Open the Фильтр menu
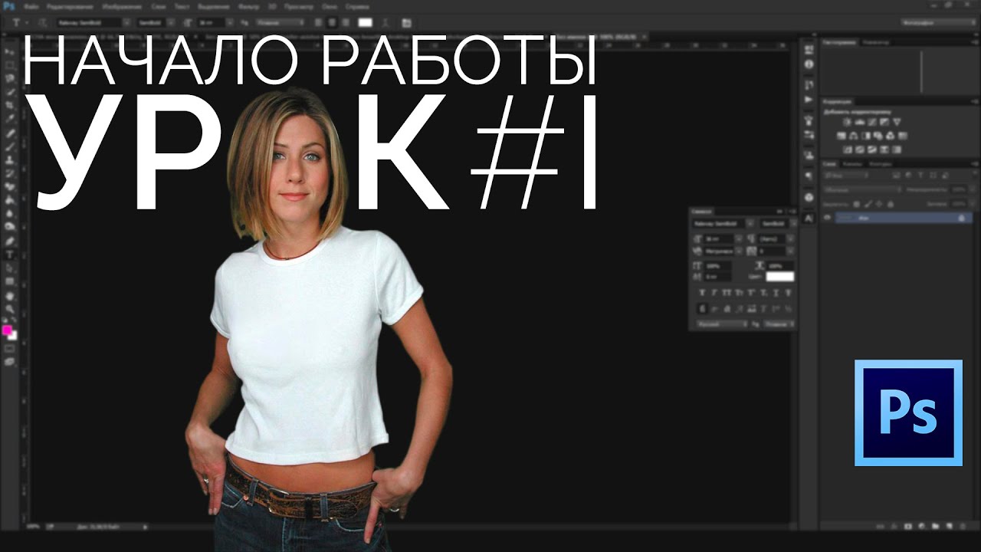Screen dimensions: 981x552 click(x=248, y=7)
